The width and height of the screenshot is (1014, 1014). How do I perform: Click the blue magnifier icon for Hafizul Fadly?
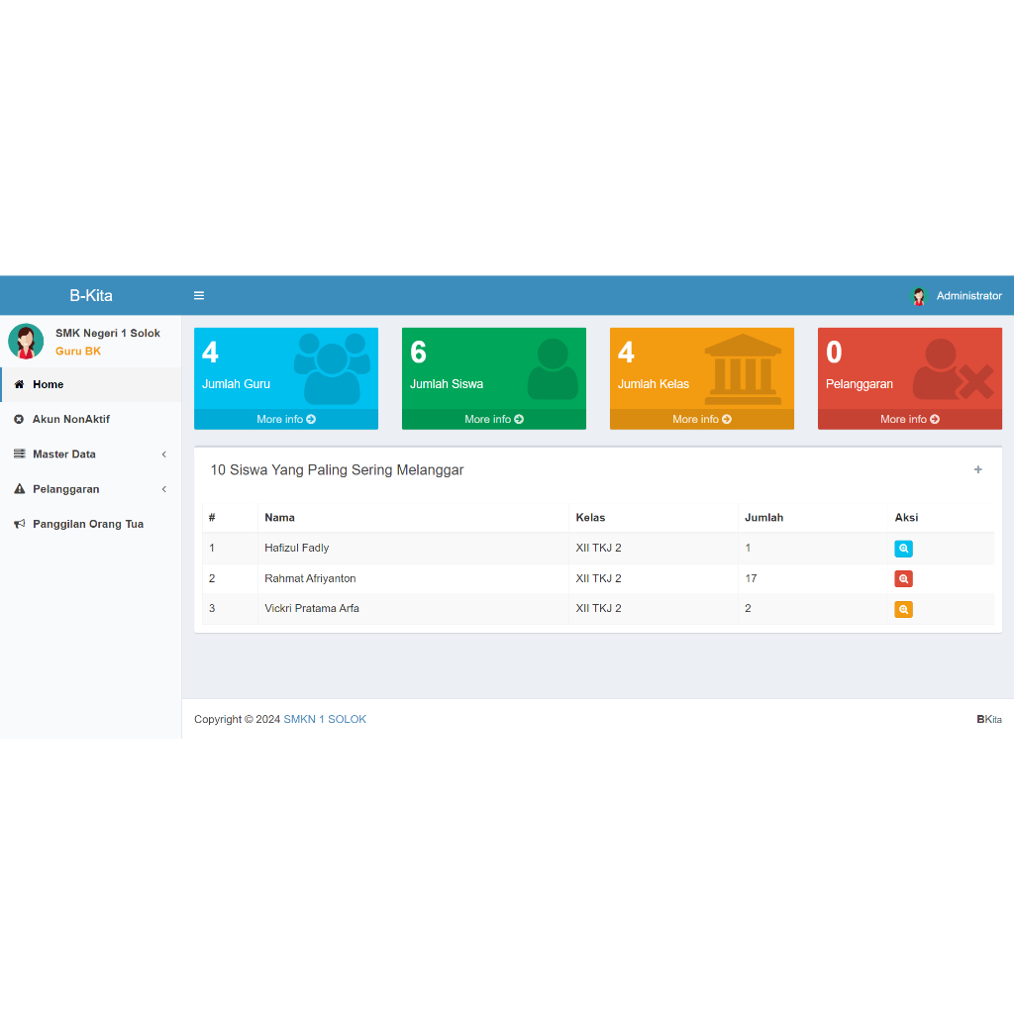903,549
